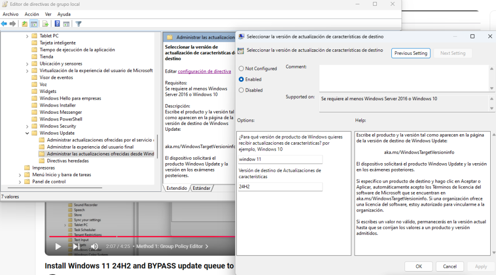Expand the Panel de control tree node

click(20, 182)
